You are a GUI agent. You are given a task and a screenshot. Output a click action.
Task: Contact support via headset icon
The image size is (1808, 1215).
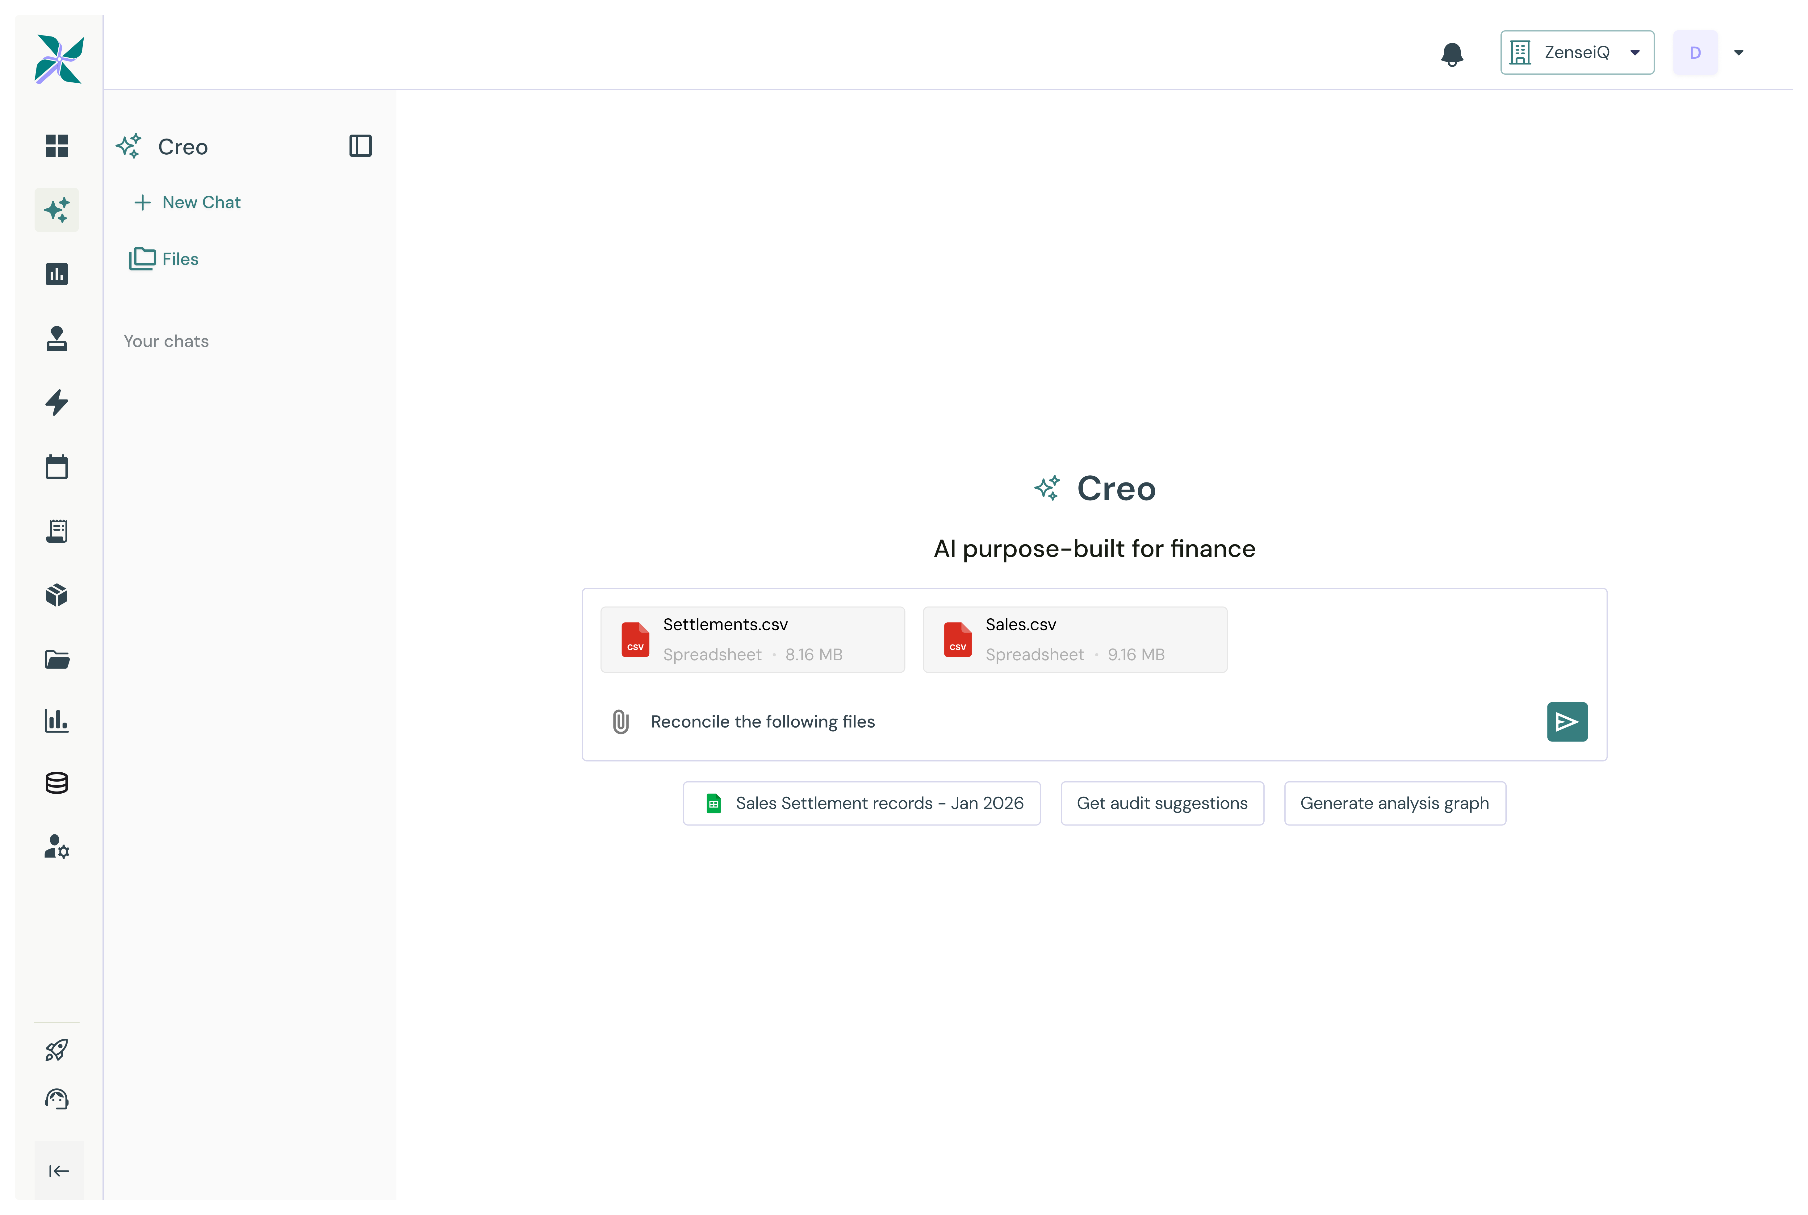56,1098
